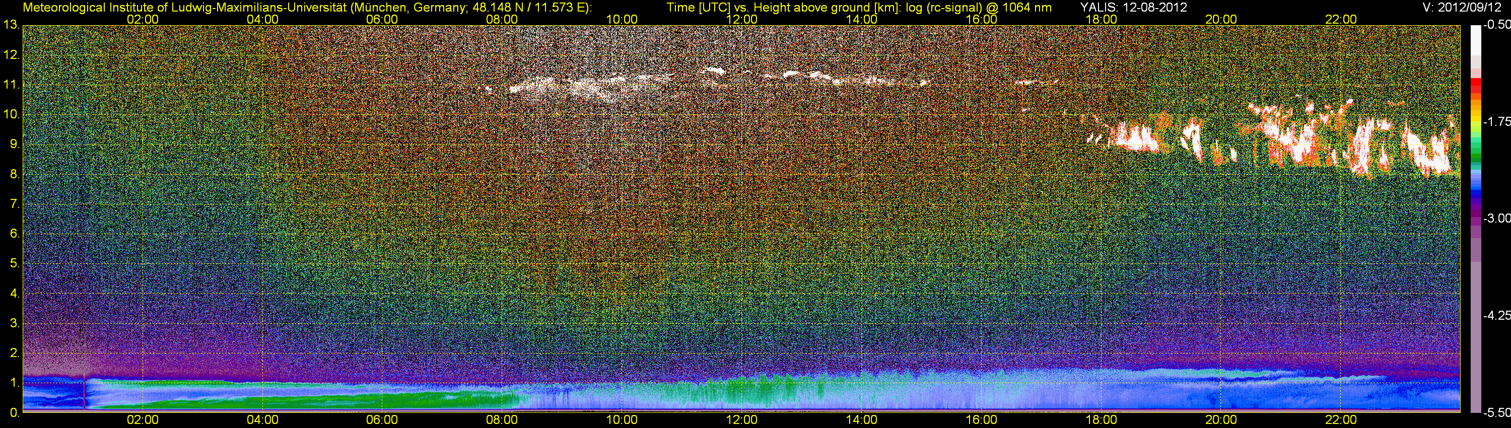1511x428 pixels.
Task: Click the 20:00 label on the bottom time axis
Action: pyautogui.click(x=1221, y=420)
